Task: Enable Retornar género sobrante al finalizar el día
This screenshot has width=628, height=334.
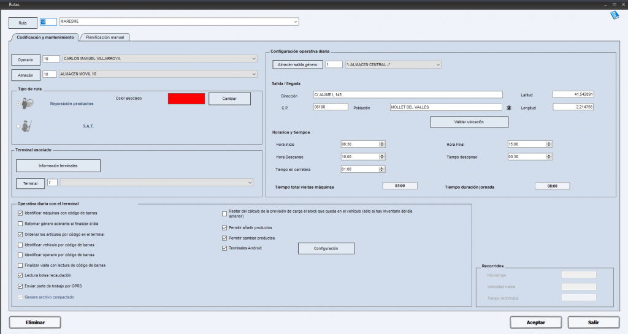Action: 20,224
